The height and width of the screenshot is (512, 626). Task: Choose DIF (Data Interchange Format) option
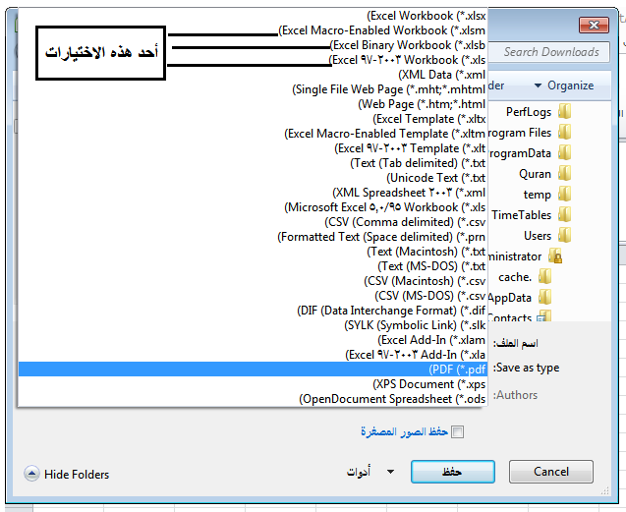pos(253,311)
